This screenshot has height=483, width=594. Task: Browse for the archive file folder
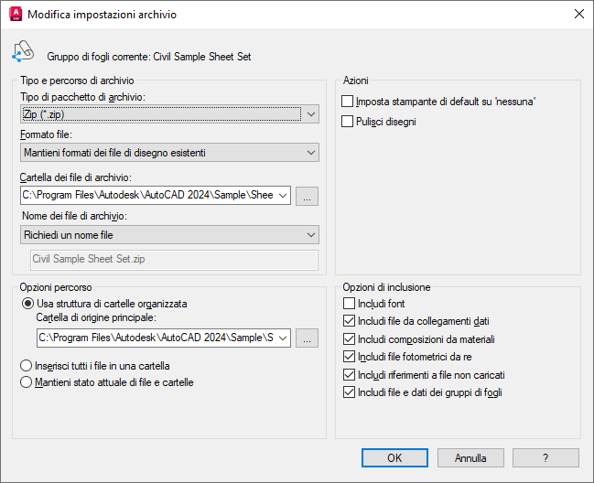[308, 196]
